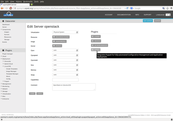The width and height of the screenshot is (173, 121).
Task: Click the ACCOUNT link in header
Action: [x=109, y=15]
